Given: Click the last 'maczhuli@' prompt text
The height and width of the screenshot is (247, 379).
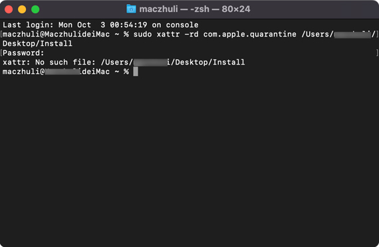Looking at the screenshot, I should pos(24,72).
